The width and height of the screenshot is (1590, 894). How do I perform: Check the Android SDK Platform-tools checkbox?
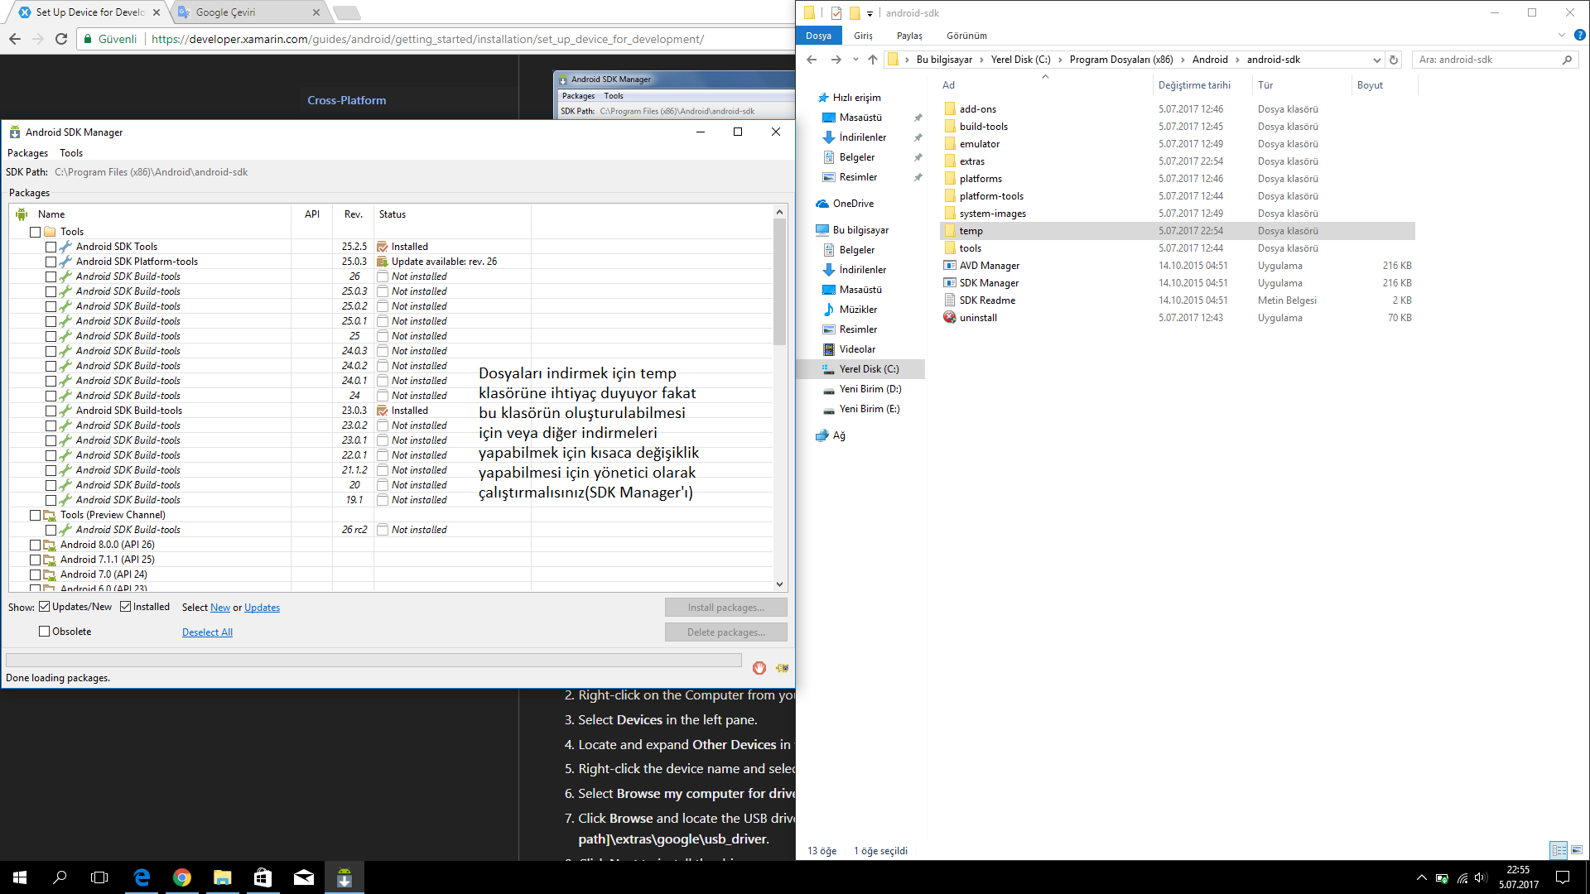[51, 262]
